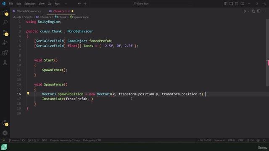
Task: Open the Edit menu
Action: 18,4
